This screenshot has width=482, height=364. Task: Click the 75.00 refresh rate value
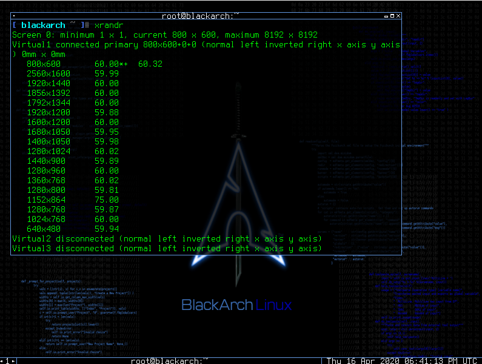click(106, 200)
